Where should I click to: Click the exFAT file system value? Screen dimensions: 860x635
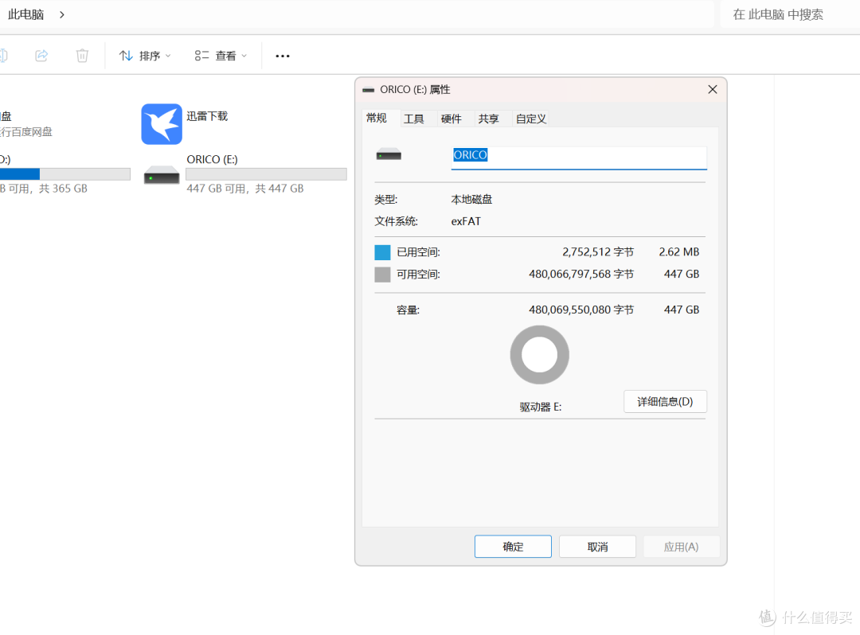(466, 221)
